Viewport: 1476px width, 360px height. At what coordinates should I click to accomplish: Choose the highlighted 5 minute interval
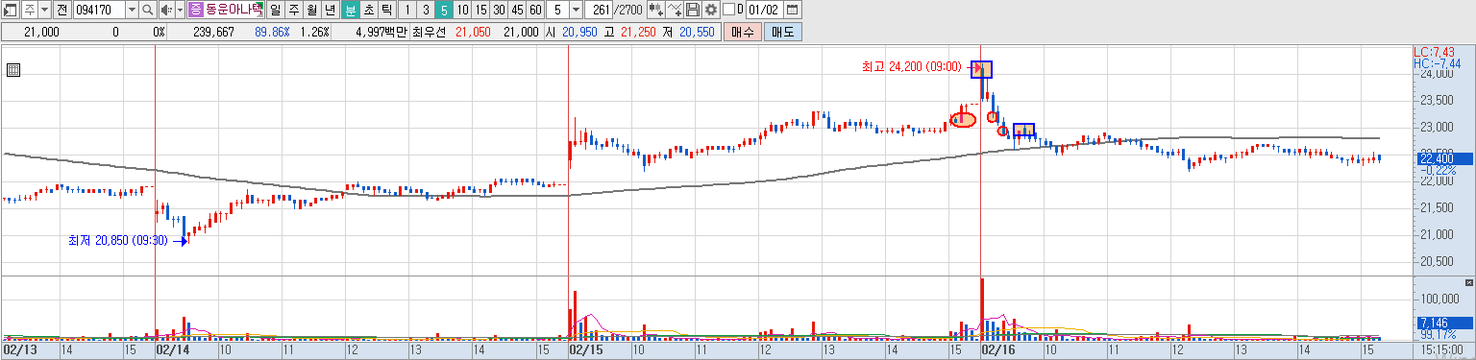(444, 10)
